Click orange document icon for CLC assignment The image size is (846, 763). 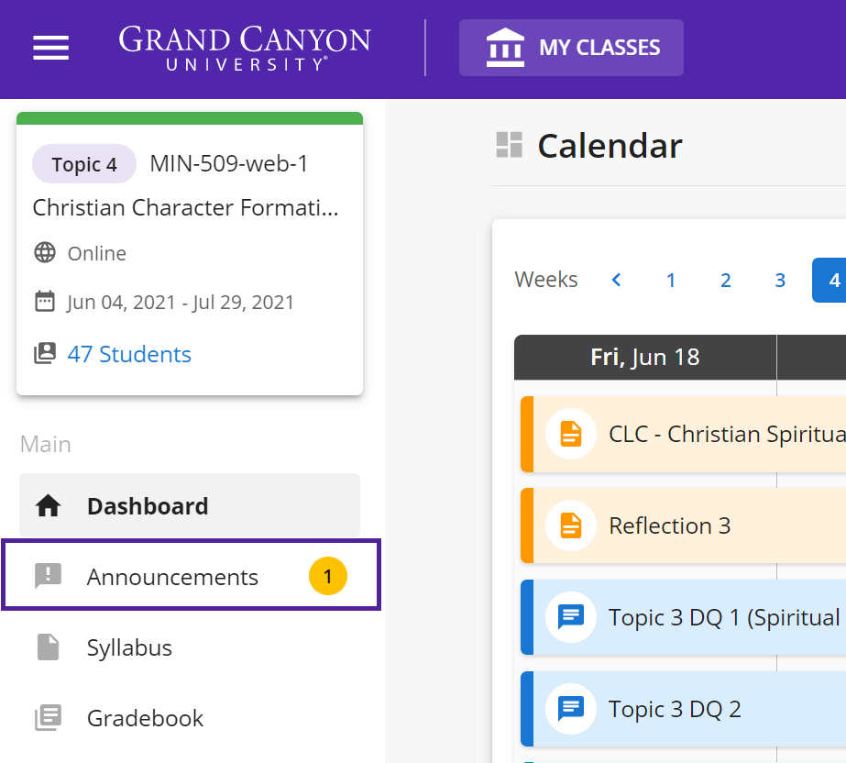pos(571,434)
